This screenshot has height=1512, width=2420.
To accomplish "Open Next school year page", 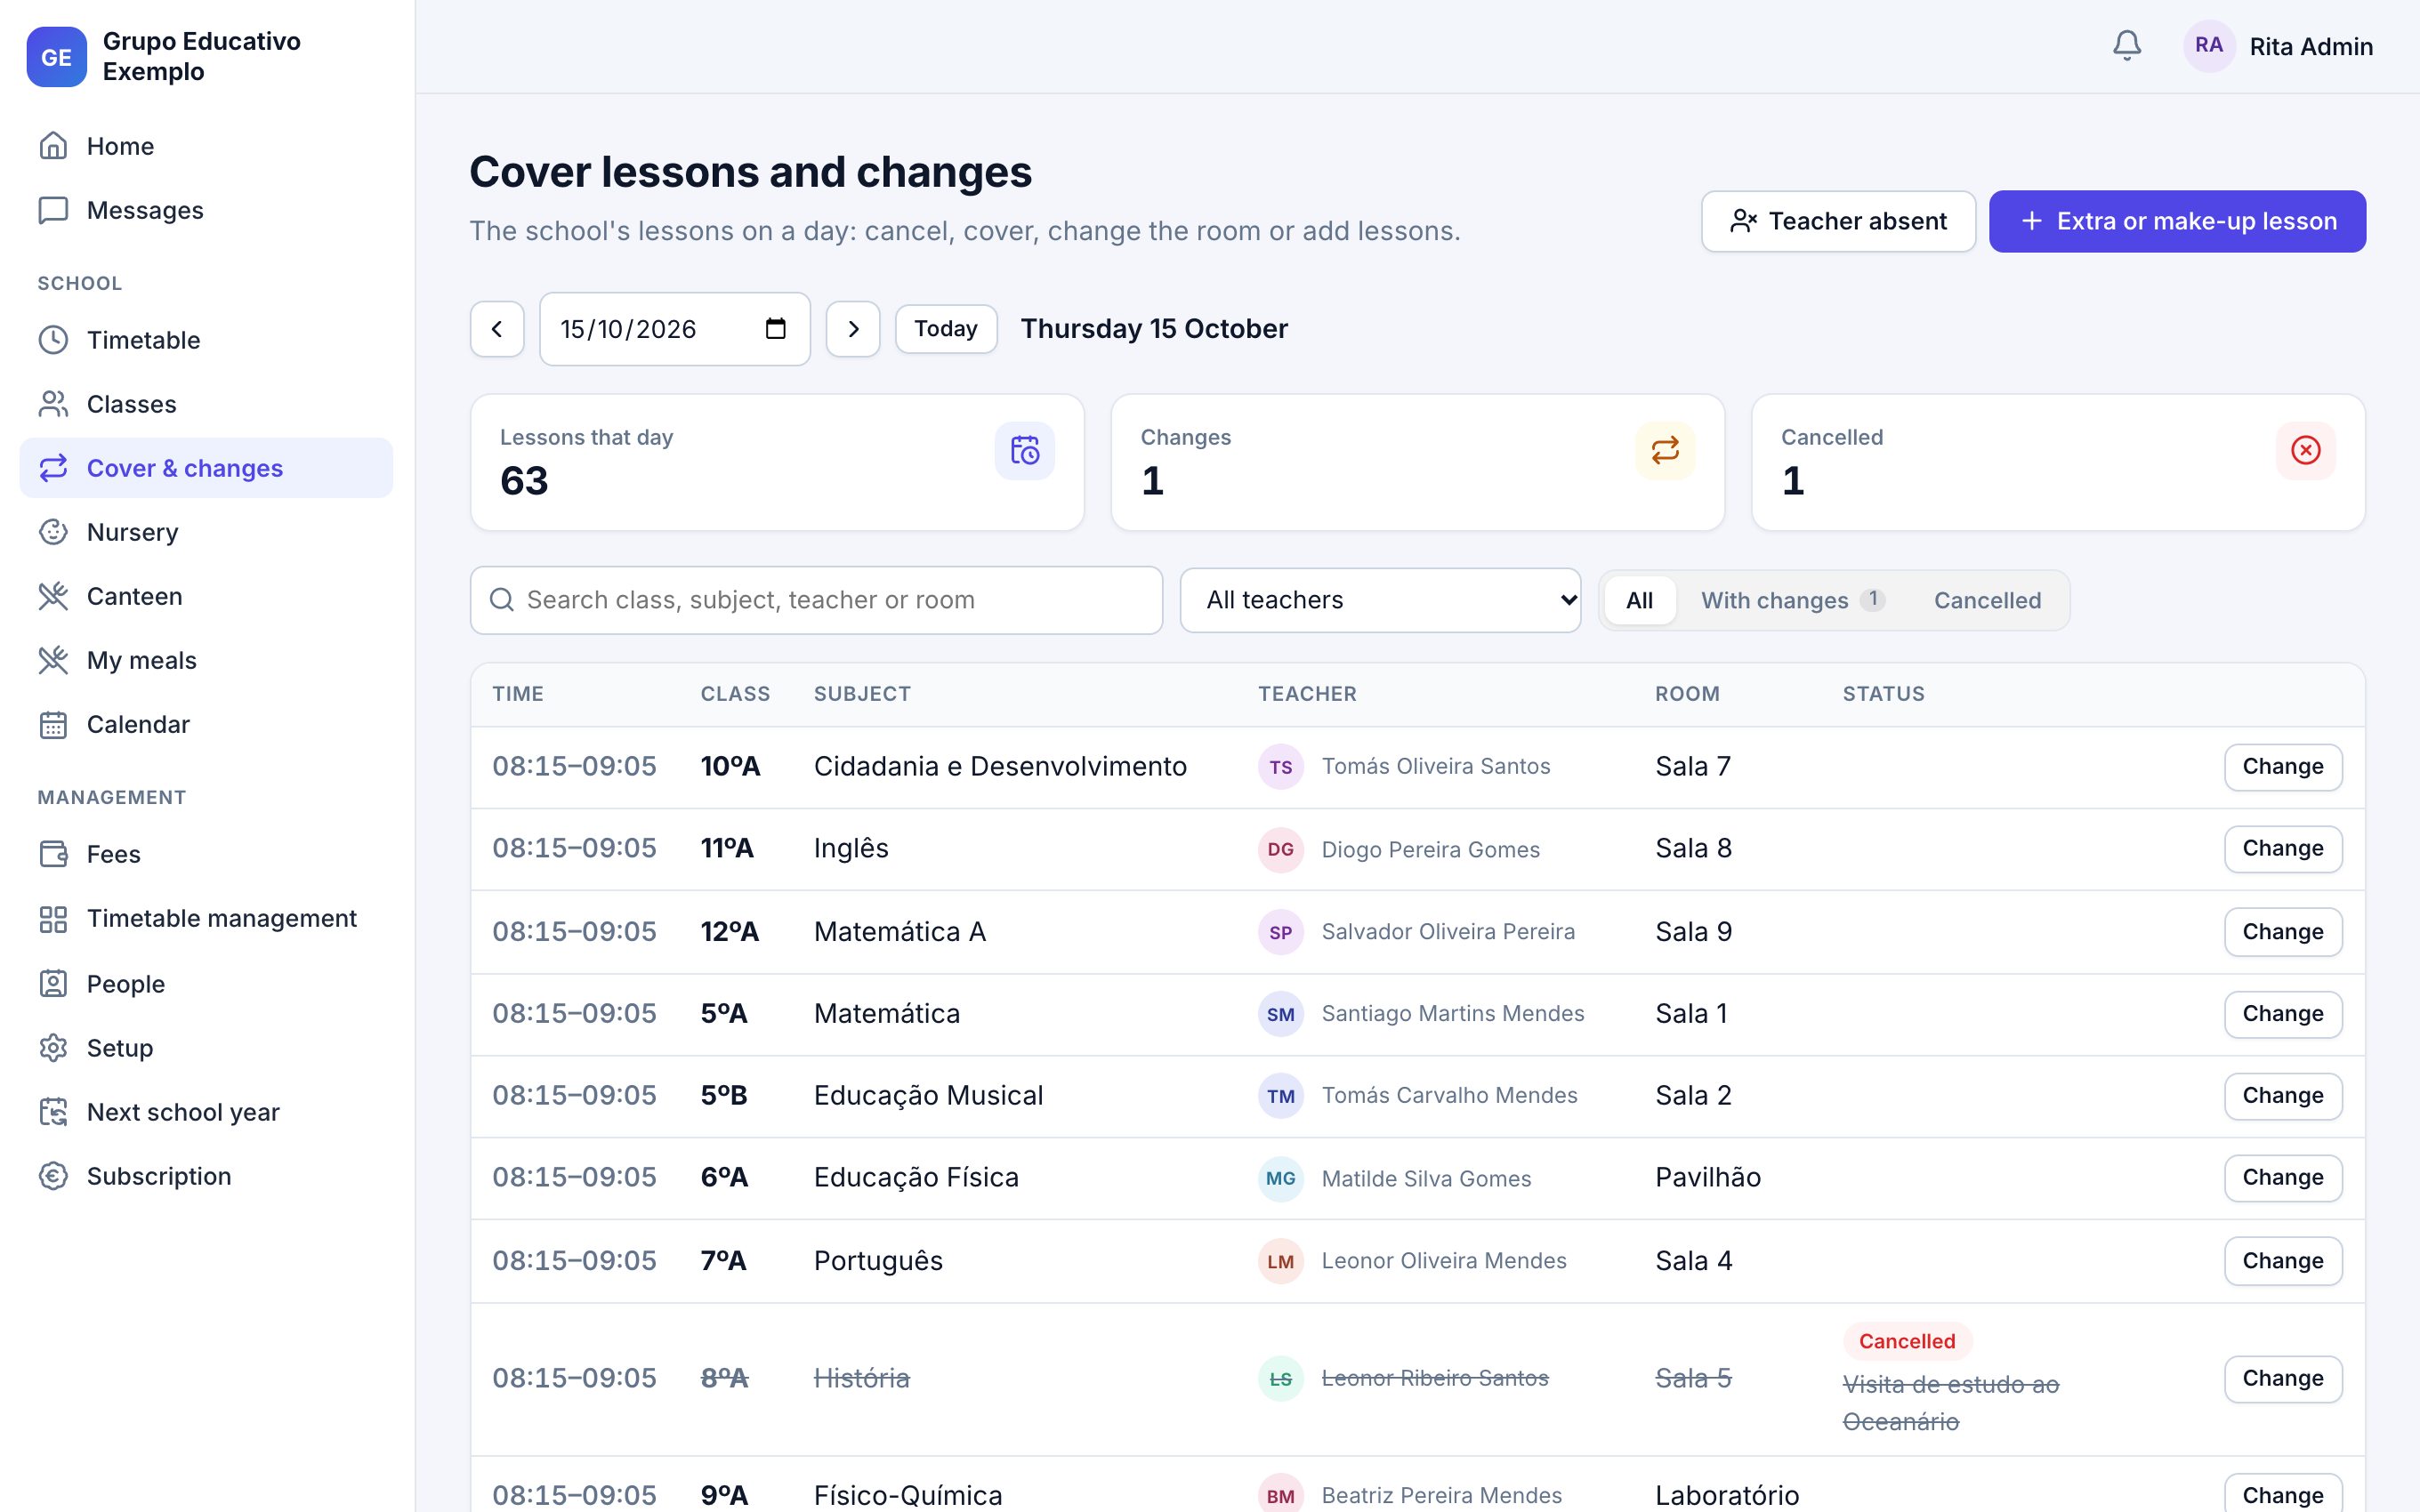I will coord(206,1112).
